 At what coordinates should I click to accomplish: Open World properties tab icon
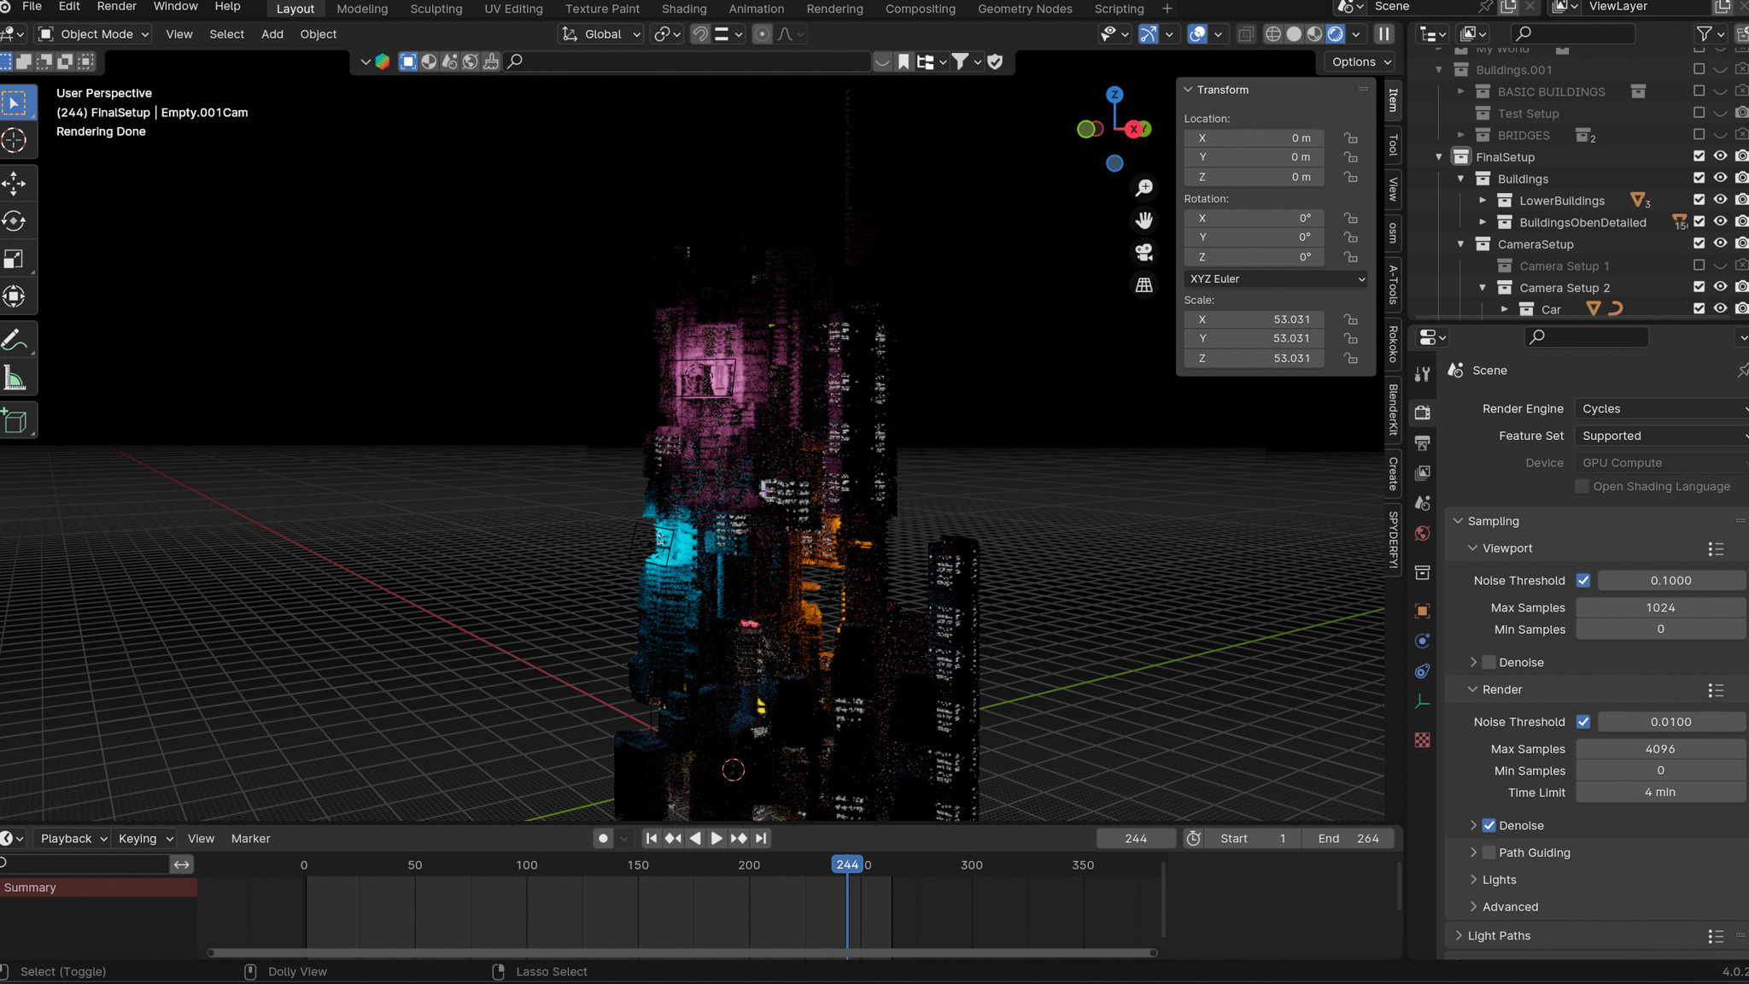[x=1422, y=533]
